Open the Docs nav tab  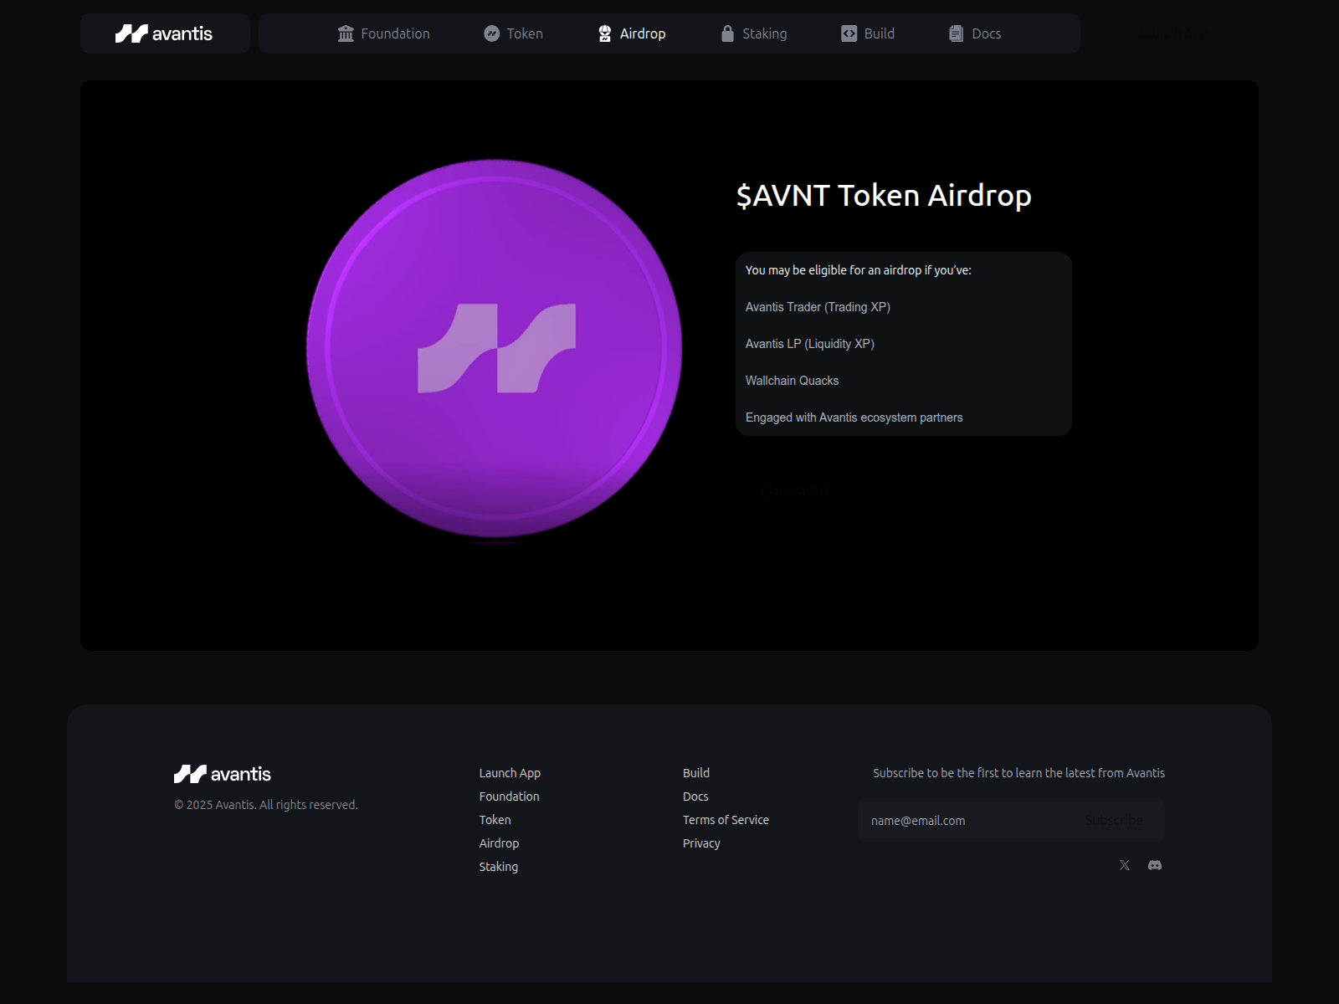click(x=975, y=33)
